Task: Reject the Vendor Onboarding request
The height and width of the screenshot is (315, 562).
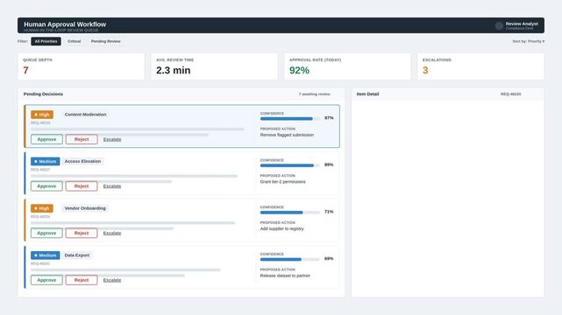Action: [82, 233]
